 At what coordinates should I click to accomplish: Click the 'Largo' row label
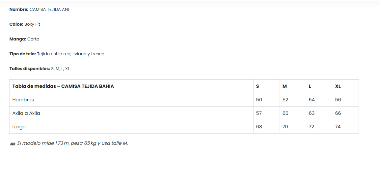19,127
